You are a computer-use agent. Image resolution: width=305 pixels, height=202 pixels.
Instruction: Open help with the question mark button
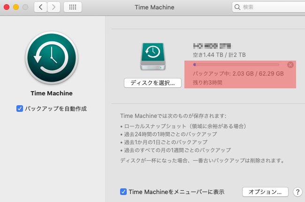coord(297,192)
